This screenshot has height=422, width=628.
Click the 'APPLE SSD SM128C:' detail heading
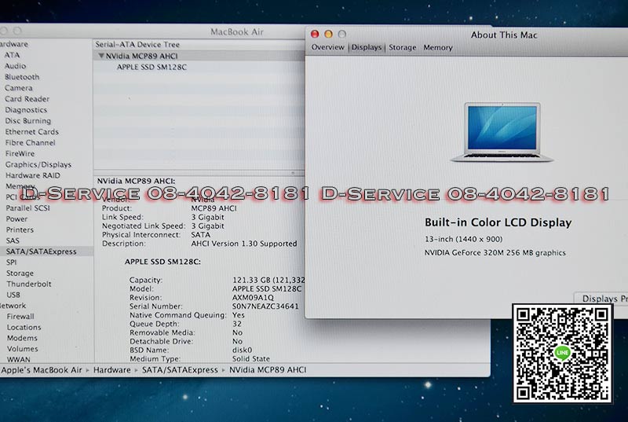click(x=162, y=262)
